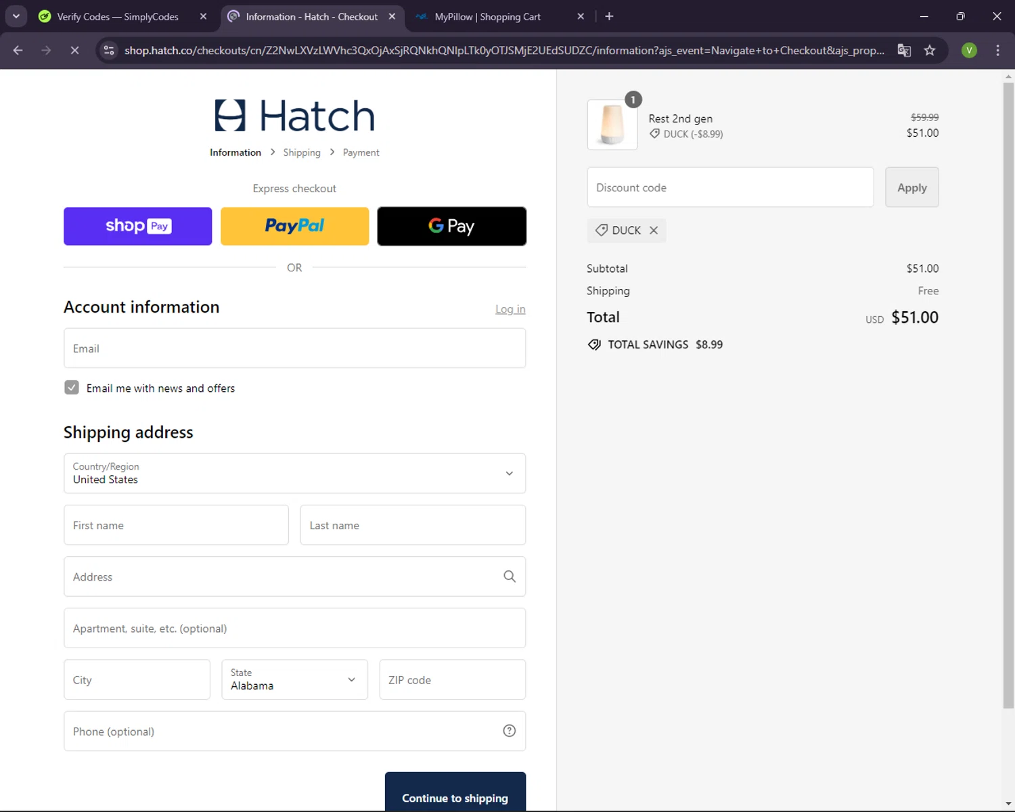This screenshot has height=812, width=1015.
Task: Click the scrollbar down arrow
Action: click(1008, 804)
